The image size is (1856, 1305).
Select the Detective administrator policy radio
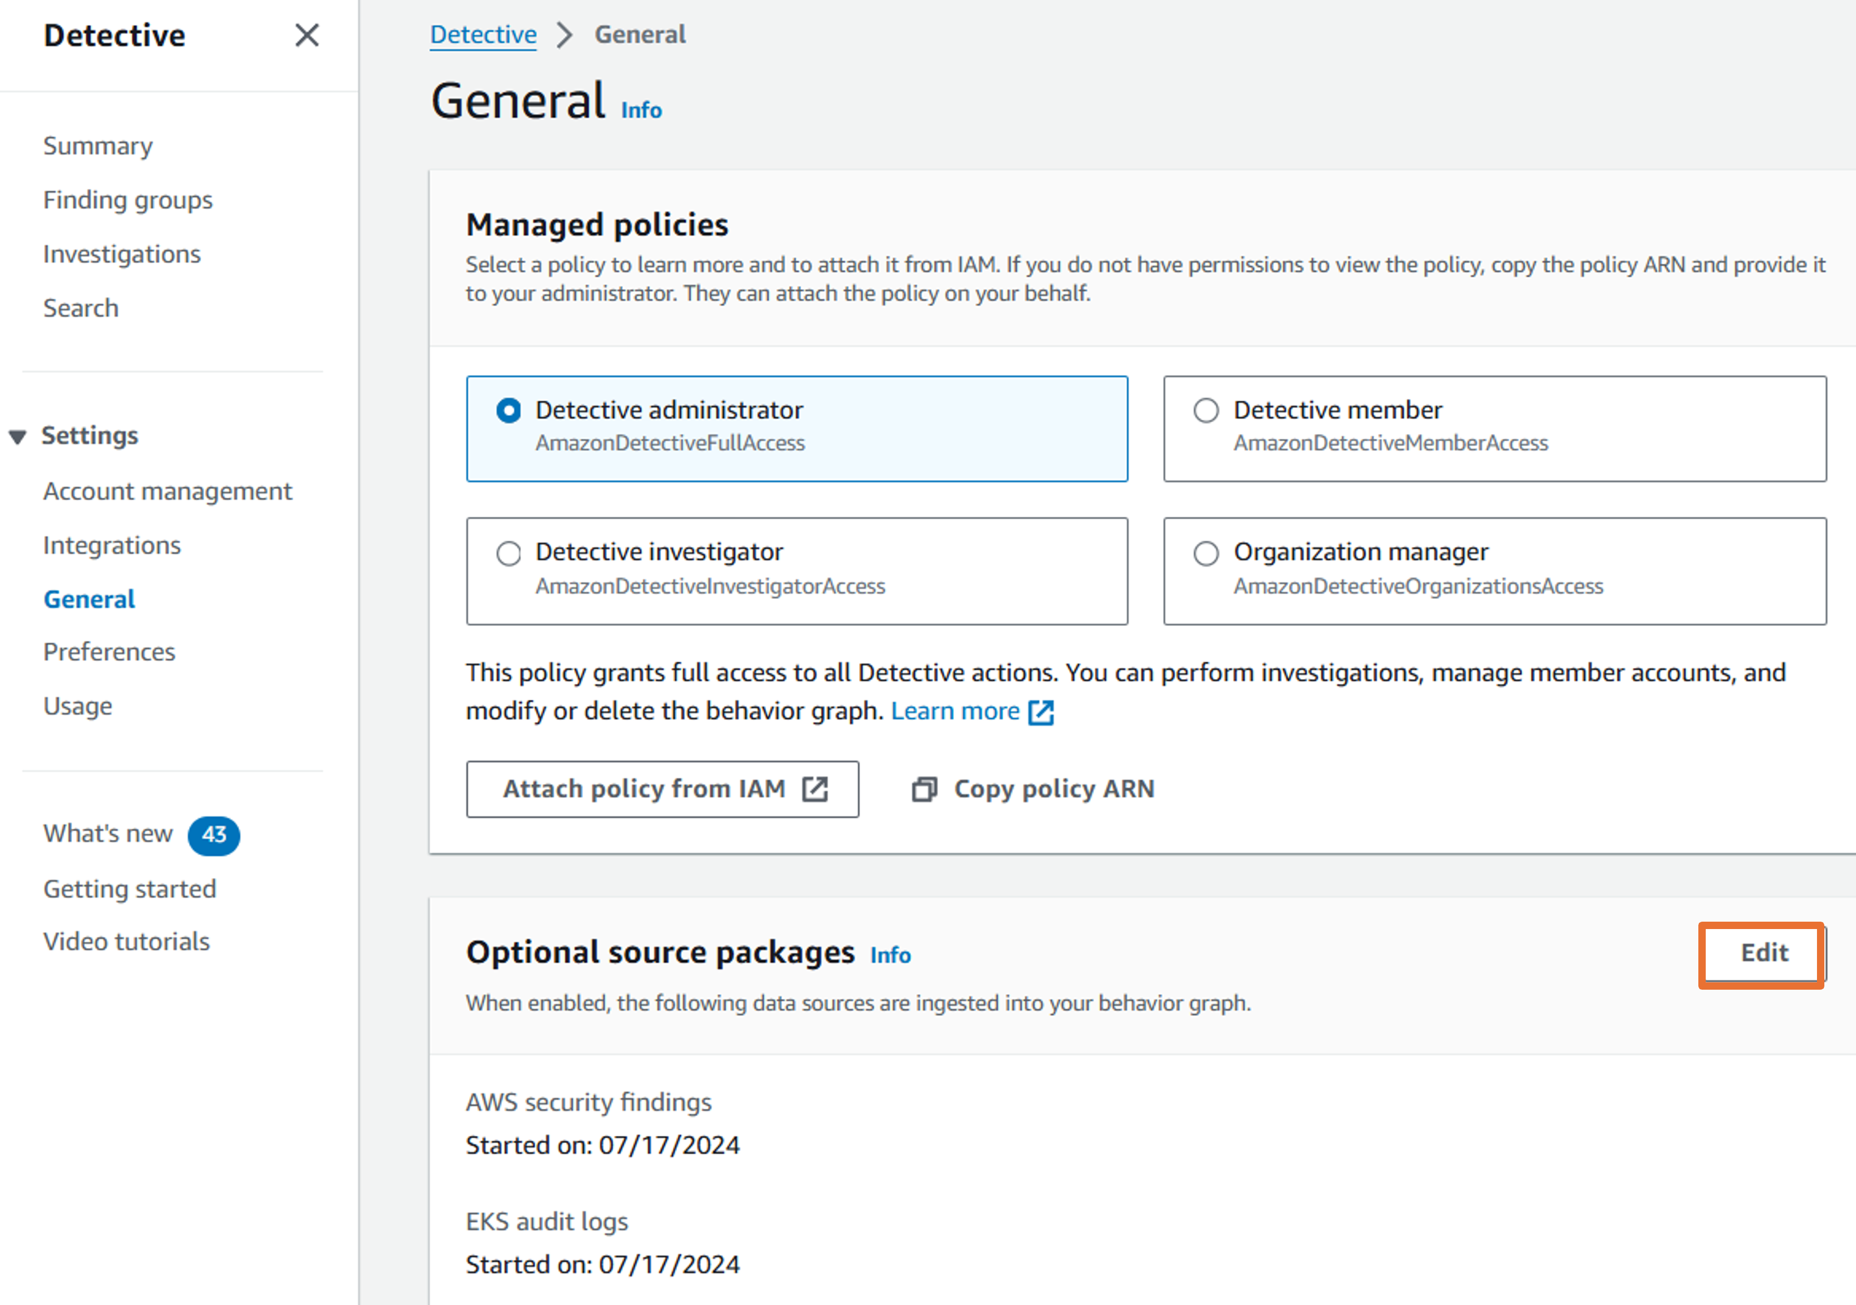pyautogui.click(x=508, y=411)
